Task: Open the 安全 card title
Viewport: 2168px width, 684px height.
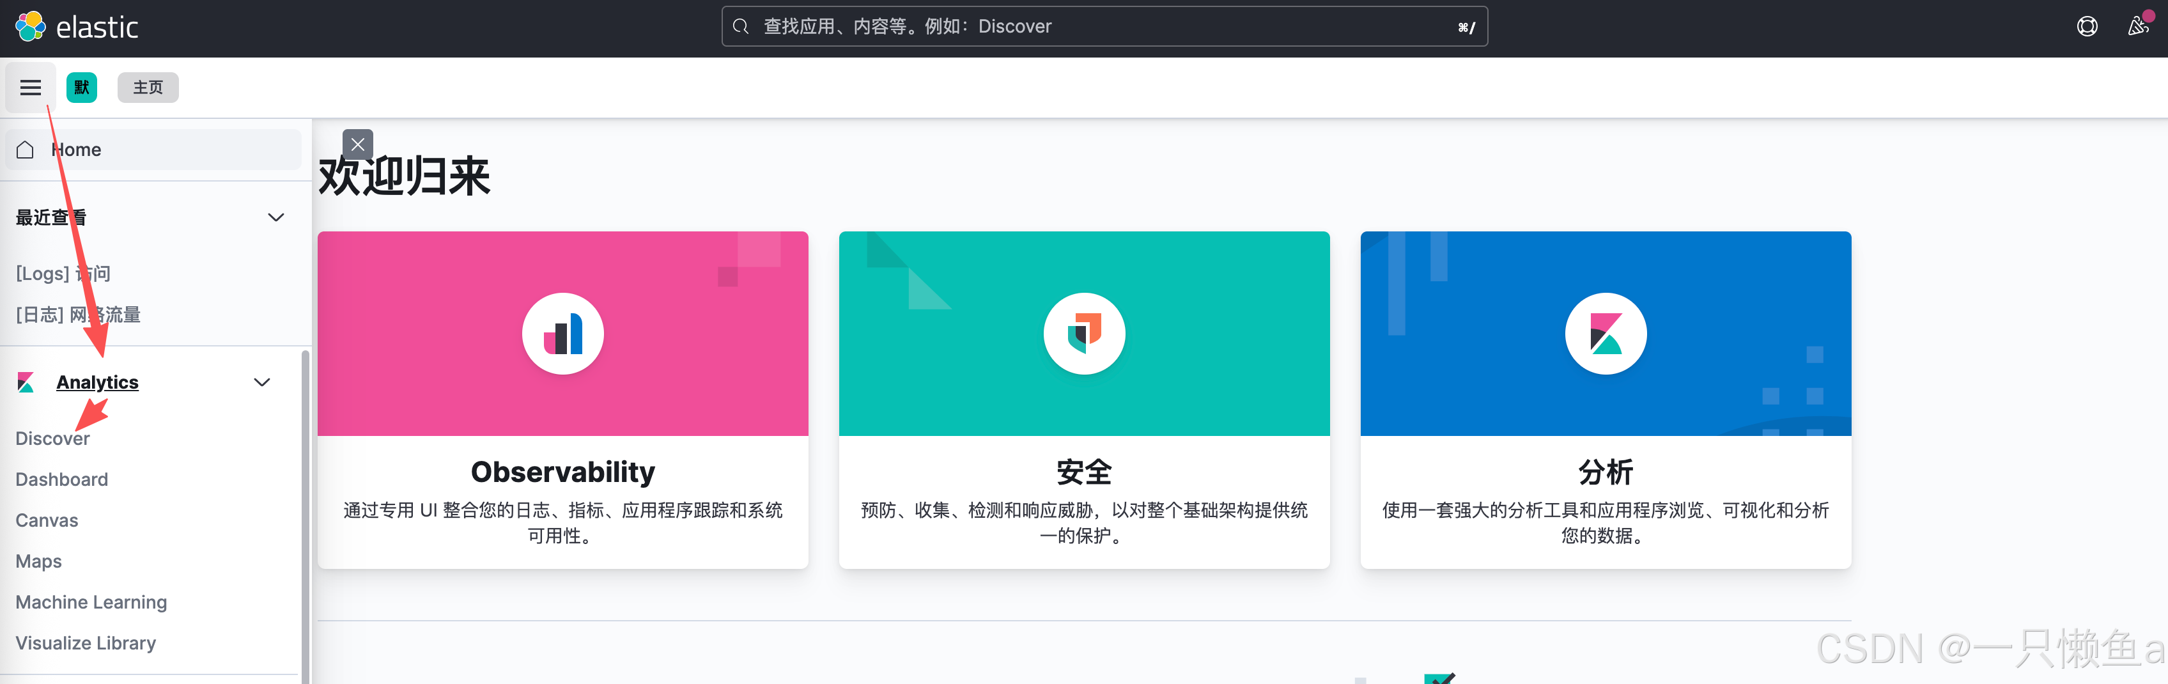Action: (1084, 472)
